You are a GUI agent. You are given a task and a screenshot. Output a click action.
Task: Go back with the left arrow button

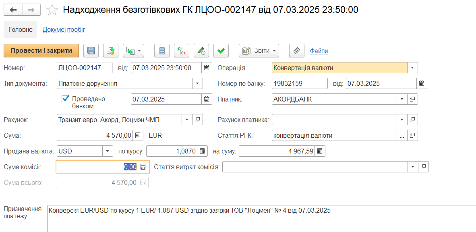click(x=13, y=10)
